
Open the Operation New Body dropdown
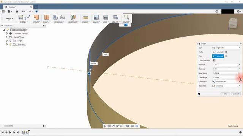tap(226, 86)
